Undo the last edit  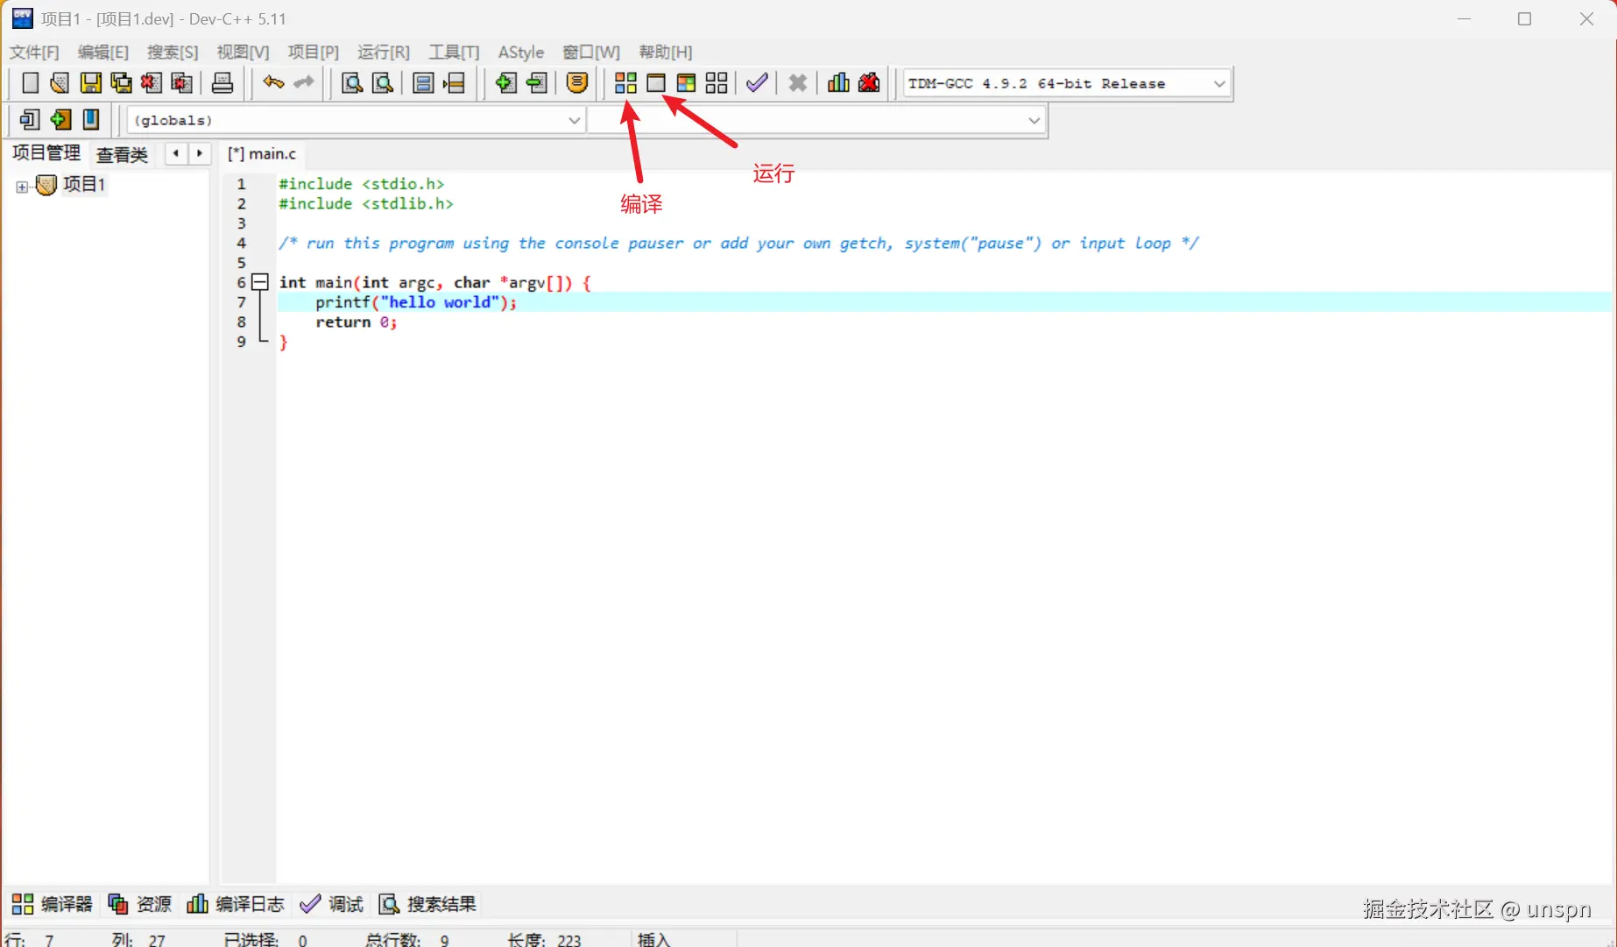pos(273,83)
